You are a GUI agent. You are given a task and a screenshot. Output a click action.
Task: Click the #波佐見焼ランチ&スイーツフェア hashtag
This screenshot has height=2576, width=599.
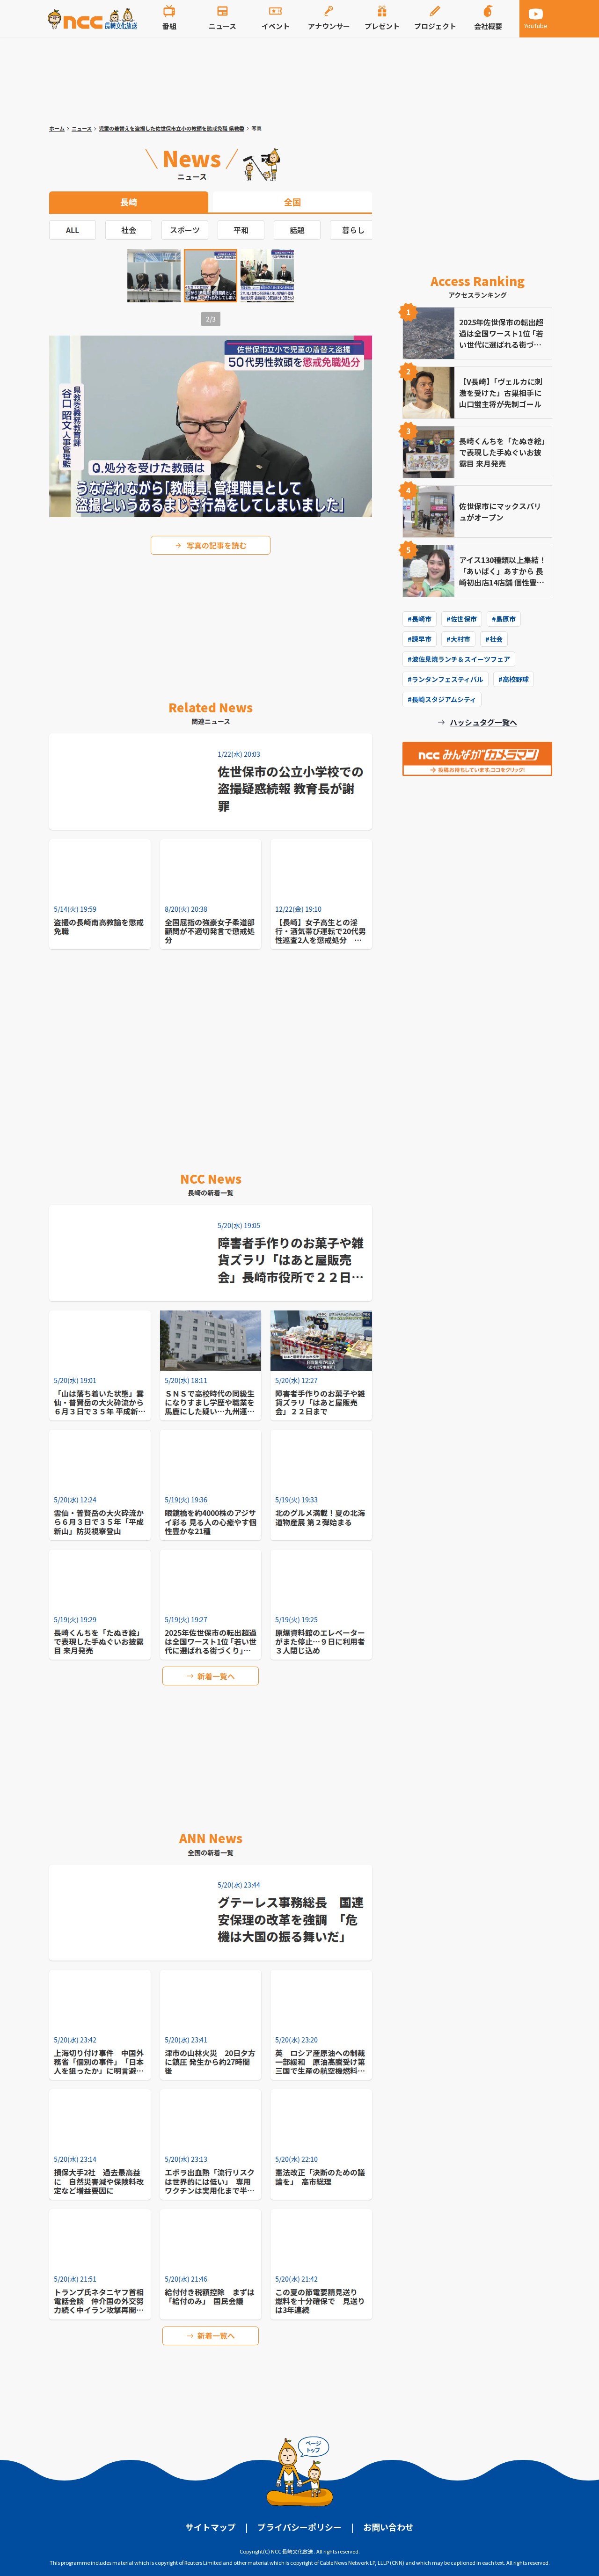pyautogui.click(x=459, y=659)
